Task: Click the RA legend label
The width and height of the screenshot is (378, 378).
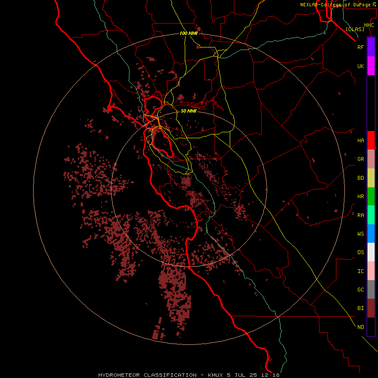Action: (x=360, y=215)
